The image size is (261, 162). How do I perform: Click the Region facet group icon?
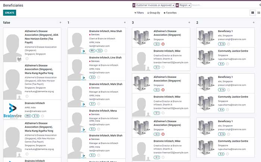pos(177,5)
